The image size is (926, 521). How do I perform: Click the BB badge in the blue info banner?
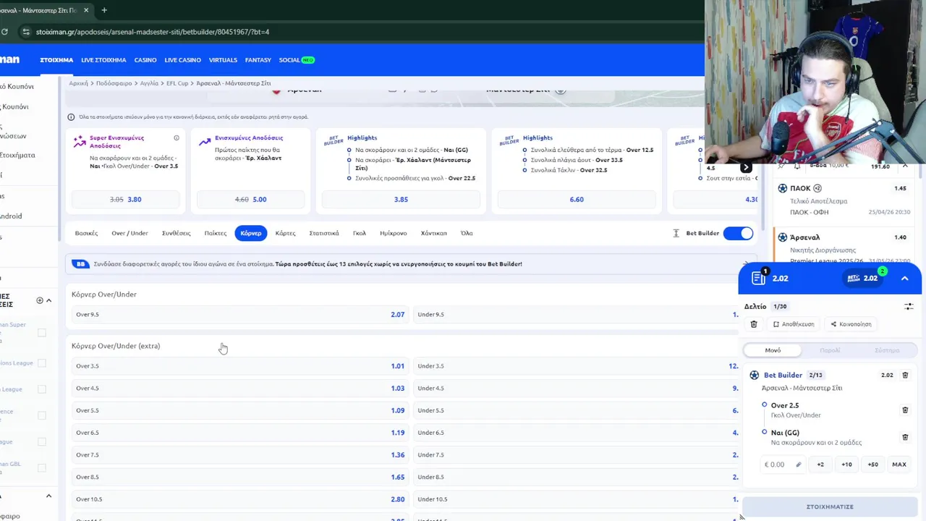[x=80, y=264]
